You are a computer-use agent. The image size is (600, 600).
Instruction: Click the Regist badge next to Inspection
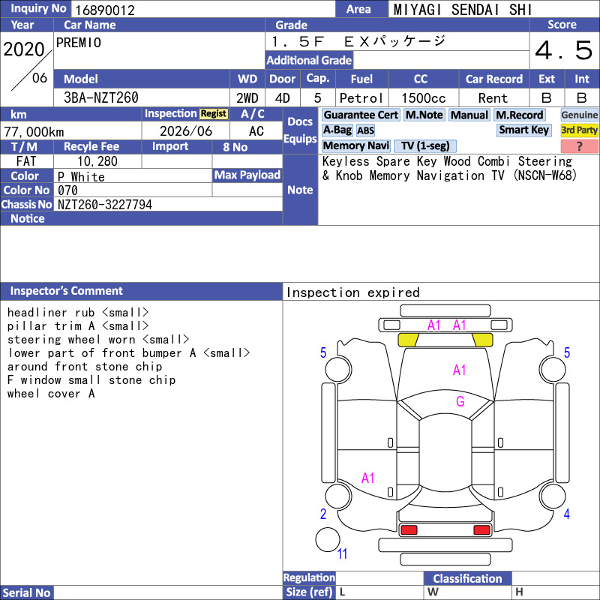point(213,114)
